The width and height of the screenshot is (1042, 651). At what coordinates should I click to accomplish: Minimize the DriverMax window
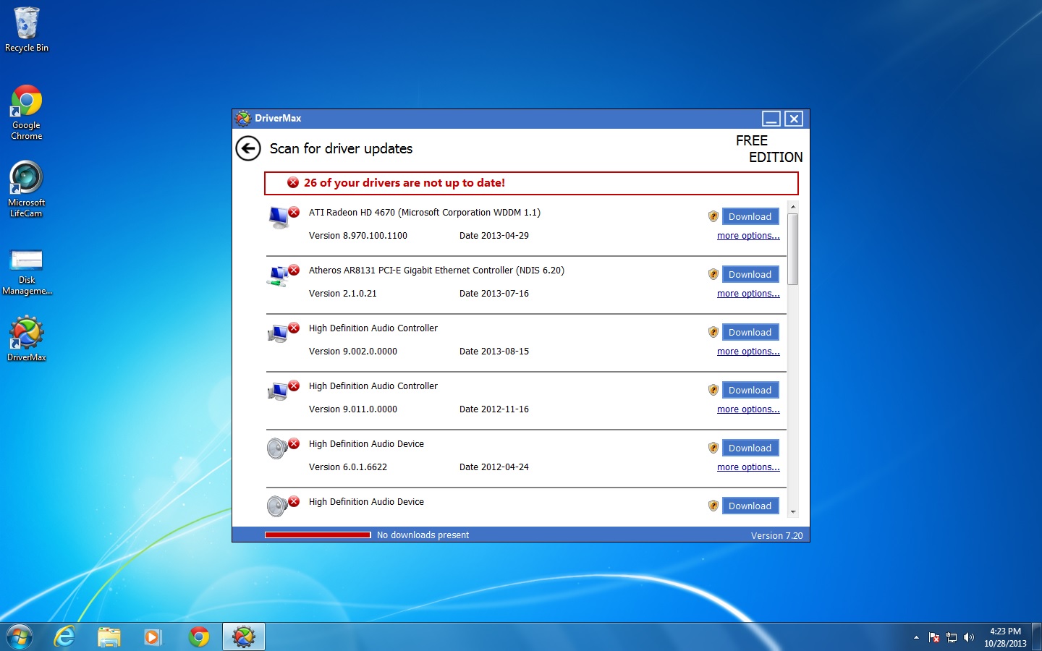tap(771, 119)
